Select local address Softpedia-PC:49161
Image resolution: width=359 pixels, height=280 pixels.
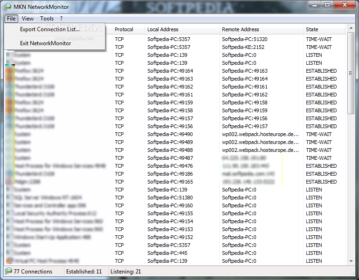[x=170, y=95]
